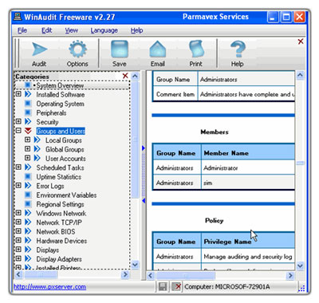Open Options via the gear icon
This screenshot has width=319, height=303.
tap(77, 53)
